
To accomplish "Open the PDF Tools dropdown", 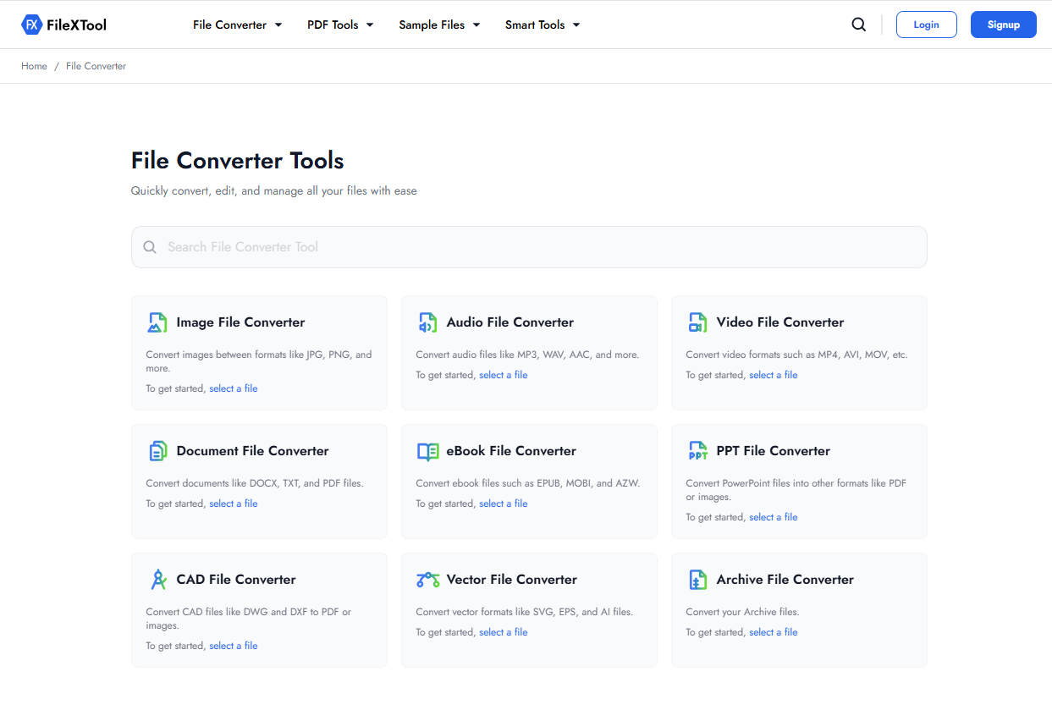I will pyautogui.click(x=340, y=25).
